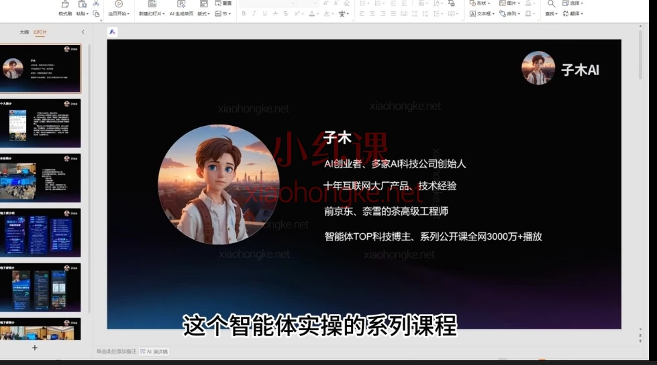Viewport: 657px width, 365px height.
Task: Click the decrease font size A- icon
Action: click(336, 3)
